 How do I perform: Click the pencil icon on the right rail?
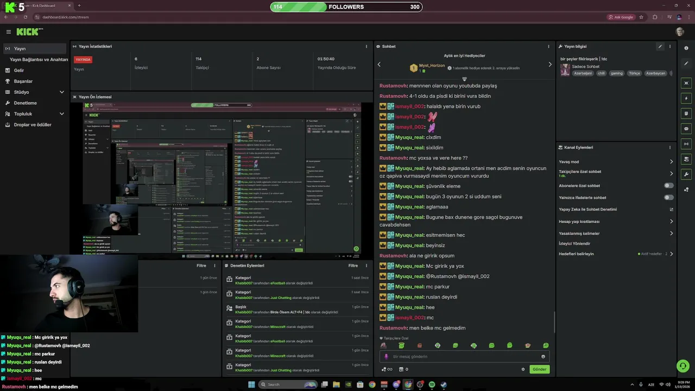click(x=686, y=64)
